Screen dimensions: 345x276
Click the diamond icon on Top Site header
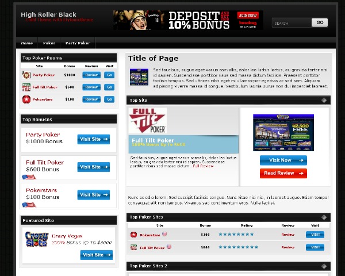(x=324, y=101)
